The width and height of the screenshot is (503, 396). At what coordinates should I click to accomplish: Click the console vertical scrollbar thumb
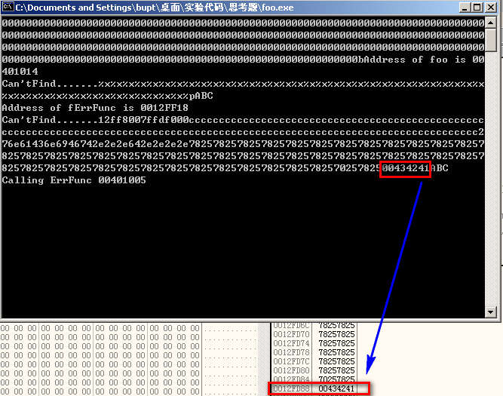coord(491,41)
